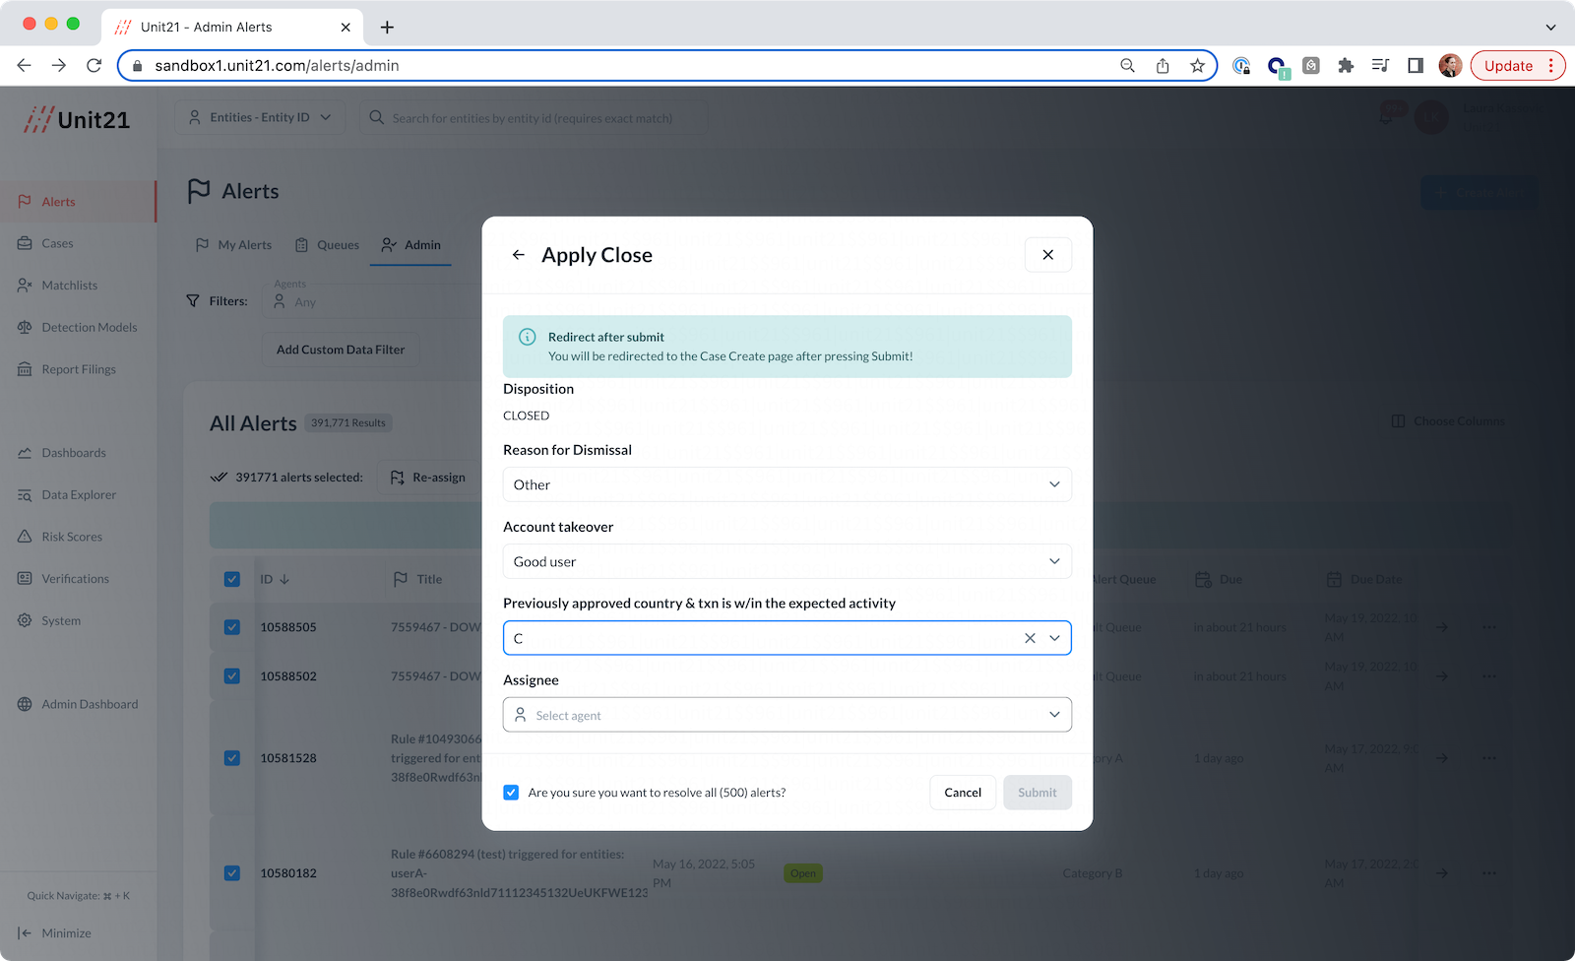Open more options for alert 10581528
Screen dimensions: 1575x961
[x=1489, y=758]
